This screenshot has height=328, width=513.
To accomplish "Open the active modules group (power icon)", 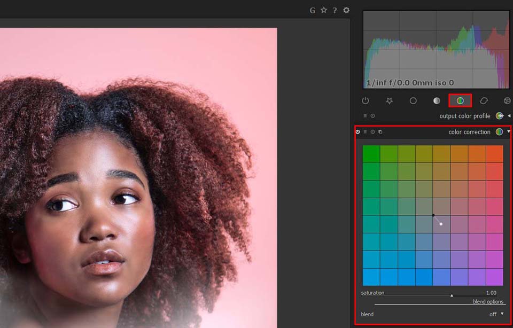I will click(x=366, y=100).
